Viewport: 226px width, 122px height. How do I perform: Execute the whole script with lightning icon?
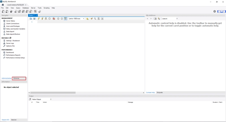39,19
